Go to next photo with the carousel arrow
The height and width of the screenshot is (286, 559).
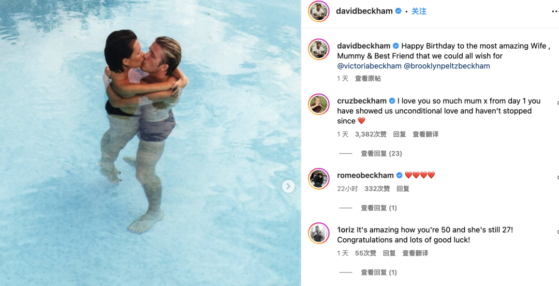pyautogui.click(x=288, y=187)
